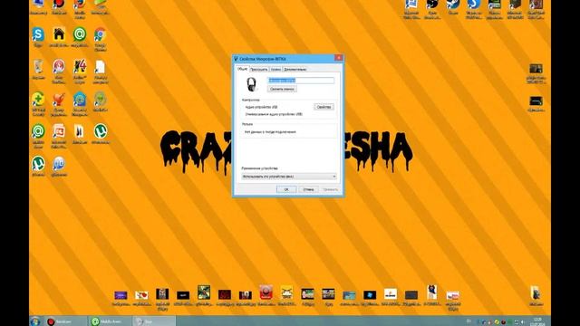
Task: Open the 360 Total Security shortcut
Action: pos(38,99)
